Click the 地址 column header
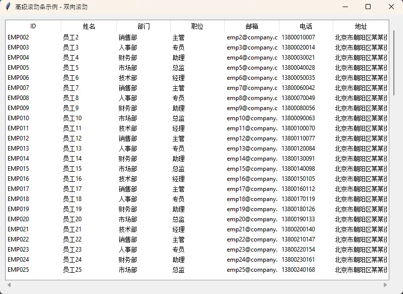This screenshot has width=403, height=294. (360, 26)
